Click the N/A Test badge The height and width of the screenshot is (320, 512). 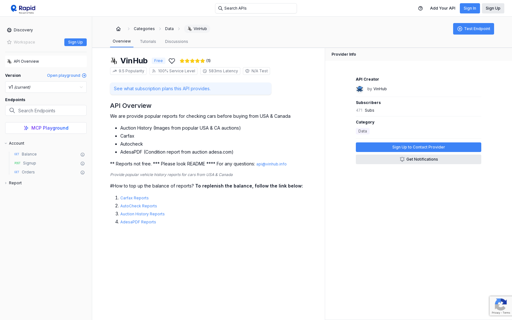[x=256, y=71]
